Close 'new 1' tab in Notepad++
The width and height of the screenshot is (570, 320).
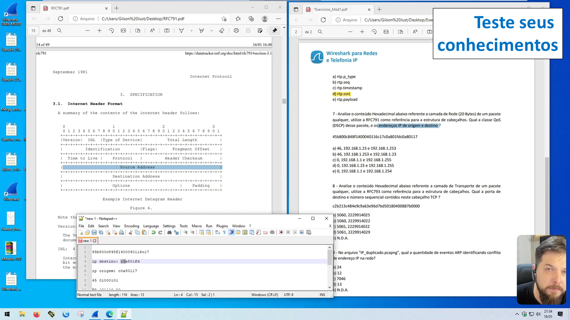[x=94, y=240]
